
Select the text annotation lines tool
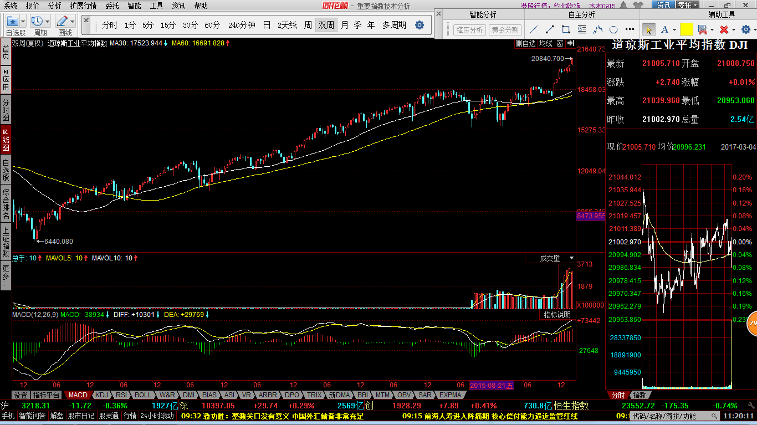point(582,29)
